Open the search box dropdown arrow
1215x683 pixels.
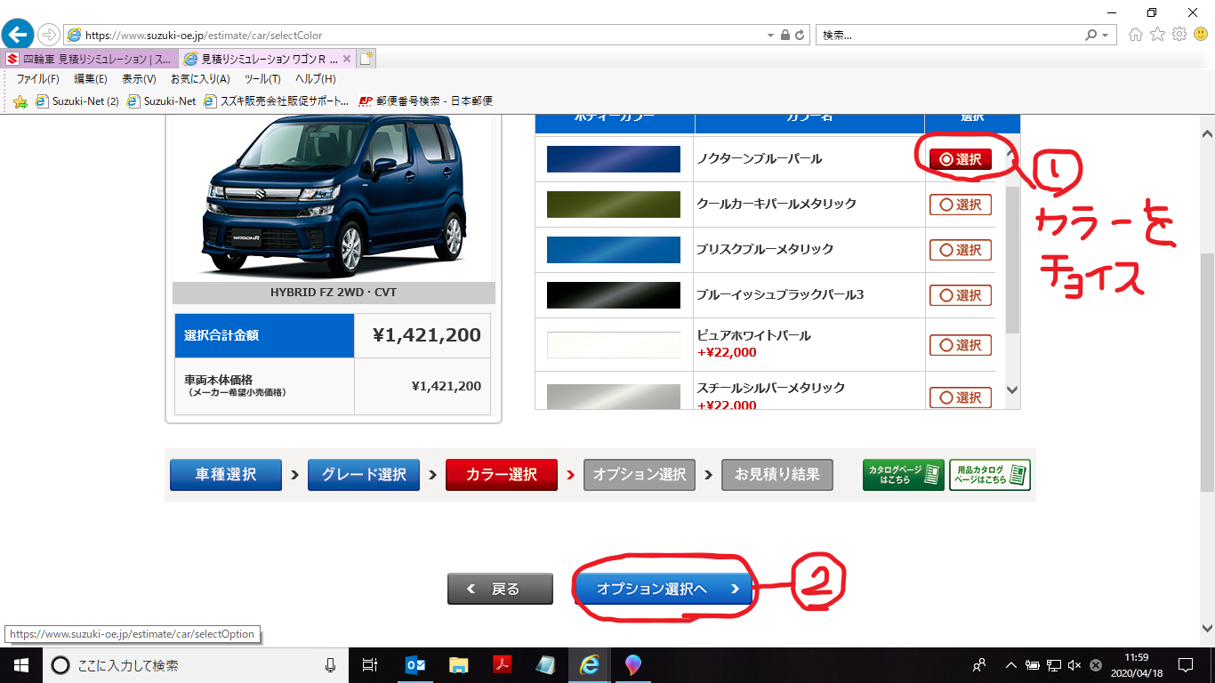(x=1106, y=36)
